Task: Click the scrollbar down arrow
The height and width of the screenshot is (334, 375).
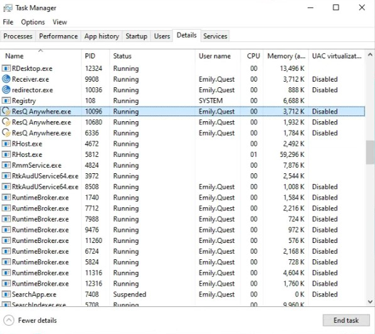Action: [x=370, y=302]
